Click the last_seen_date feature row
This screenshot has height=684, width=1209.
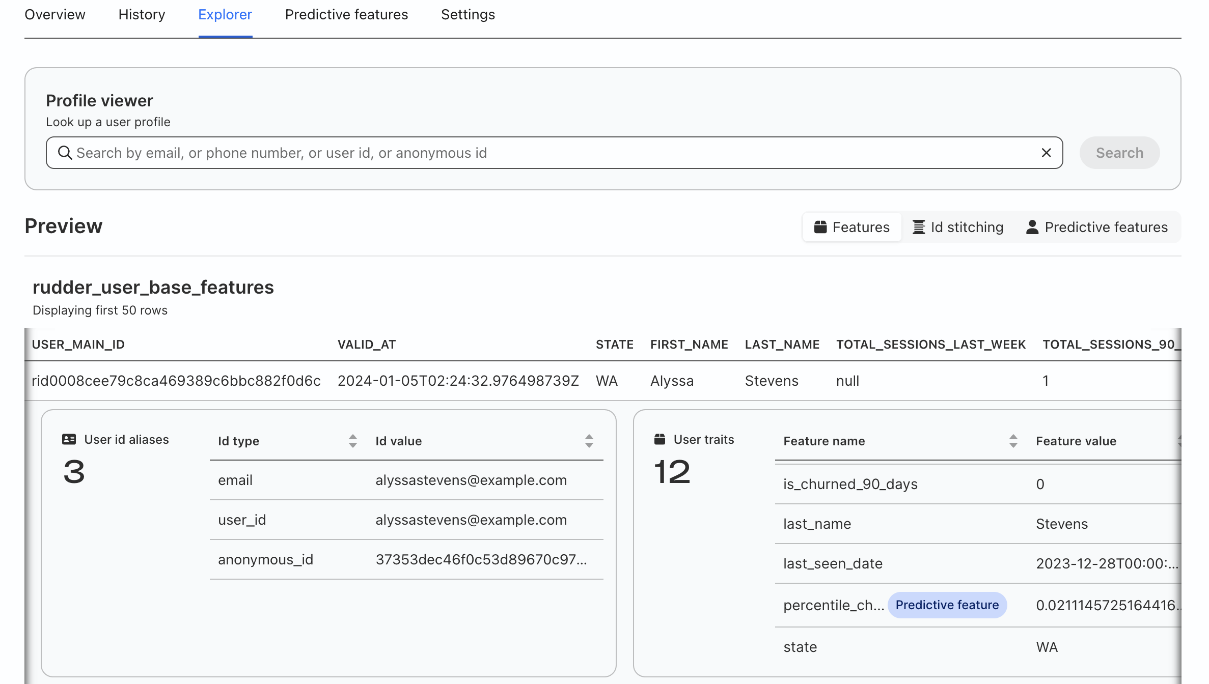(978, 563)
